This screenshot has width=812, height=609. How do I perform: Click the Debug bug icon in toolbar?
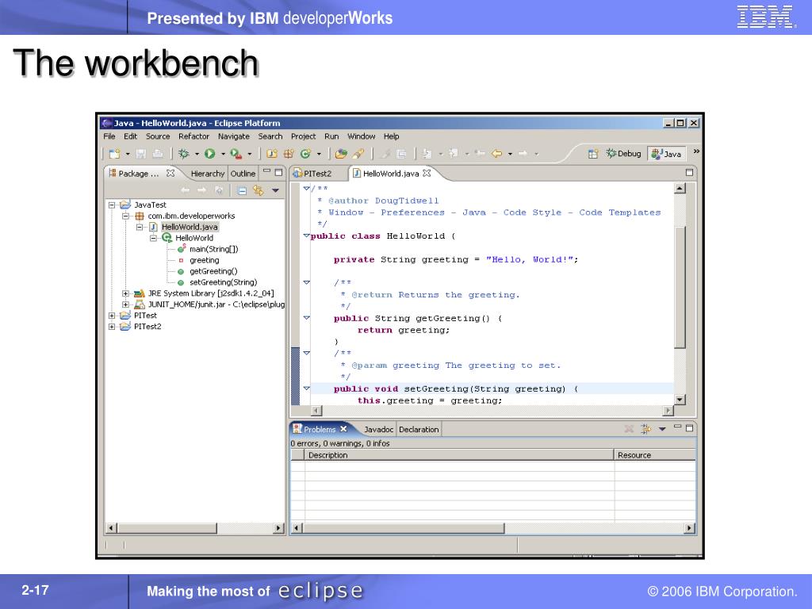(x=184, y=154)
